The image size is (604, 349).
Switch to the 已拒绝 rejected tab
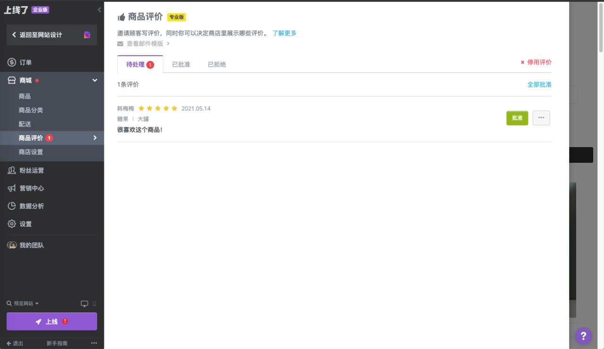(x=217, y=64)
